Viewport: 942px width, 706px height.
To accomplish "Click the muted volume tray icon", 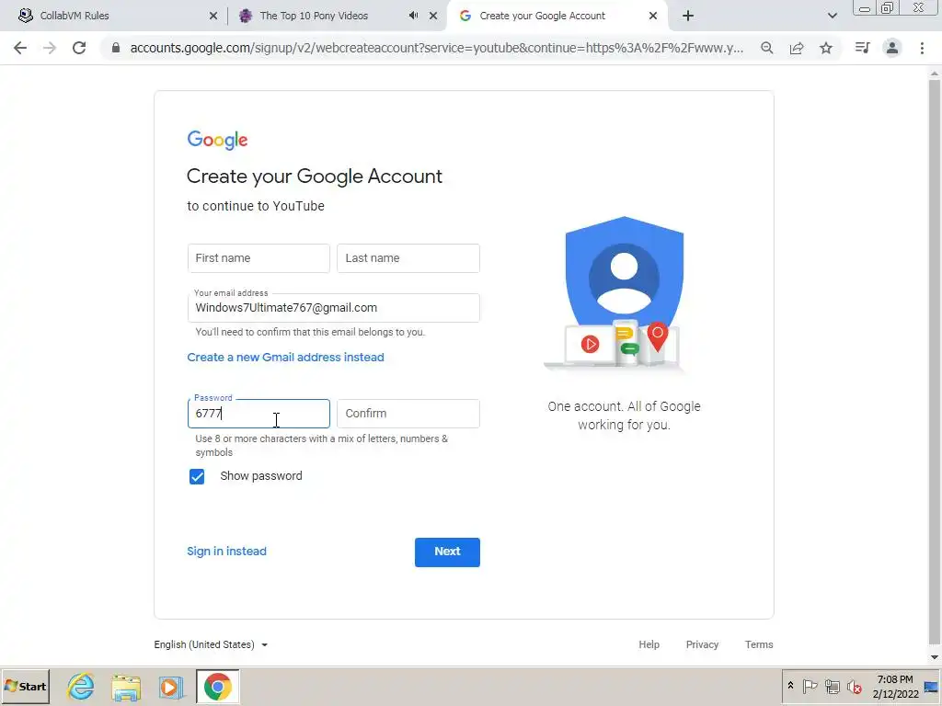I will (x=854, y=686).
